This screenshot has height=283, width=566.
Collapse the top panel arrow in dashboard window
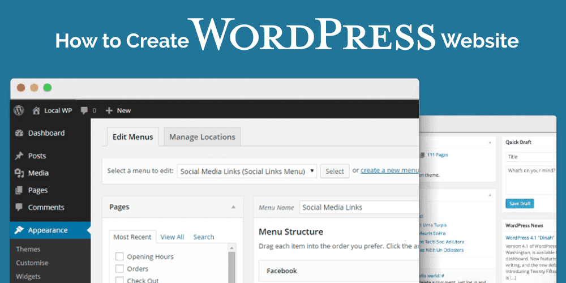click(x=490, y=143)
